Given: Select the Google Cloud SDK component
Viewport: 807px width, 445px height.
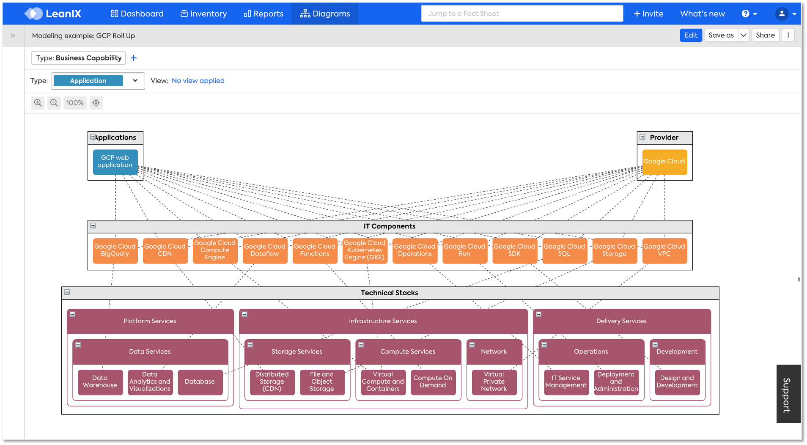Looking at the screenshot, I should (x=514, y=250).
